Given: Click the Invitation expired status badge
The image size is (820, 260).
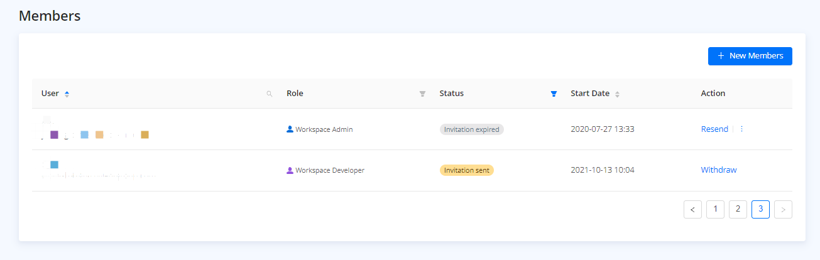Looking at the screenshot, I should (x=471, y=129).
